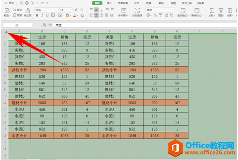The width and height of the screenshot is (238, 160).
Task: Switch to the Insert (插入) tab
Action: click(x=109, y=3)
